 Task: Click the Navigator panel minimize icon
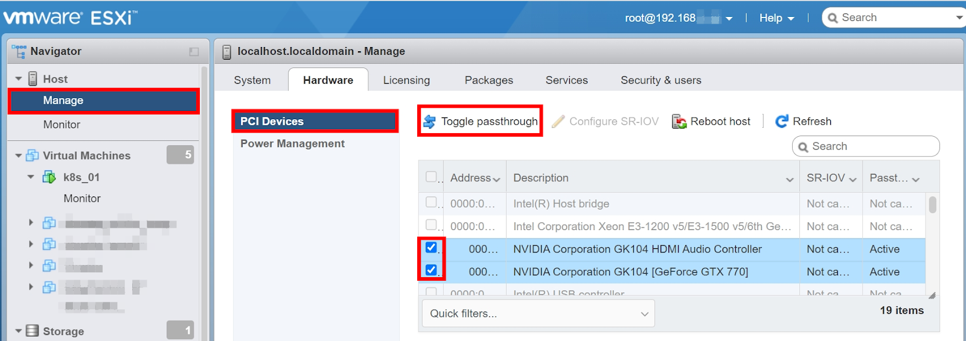point(194,52)
